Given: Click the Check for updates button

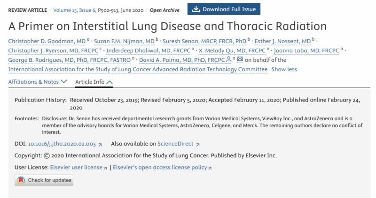Looking at the screenshot, I should [44, 180].
